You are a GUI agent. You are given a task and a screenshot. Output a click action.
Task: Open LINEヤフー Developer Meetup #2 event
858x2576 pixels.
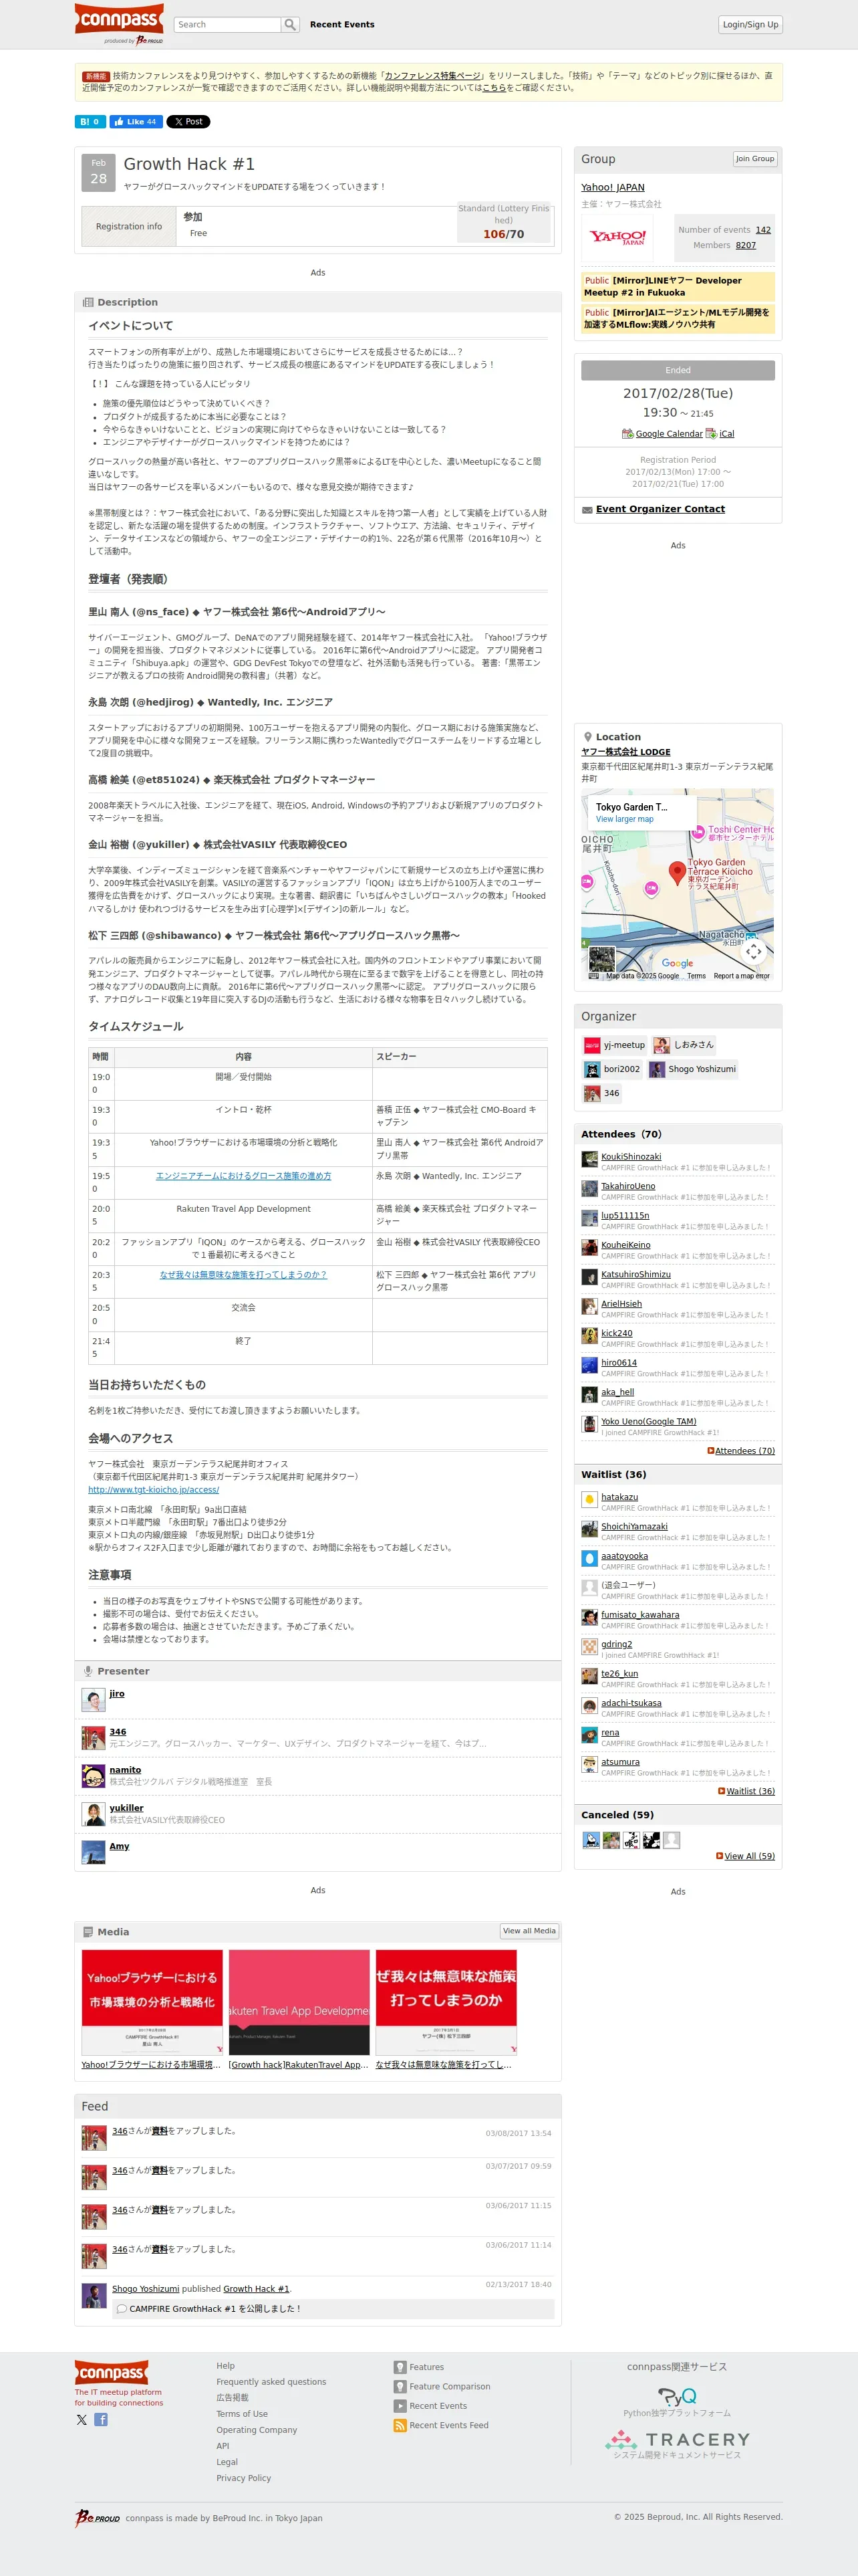click(664, 287)
